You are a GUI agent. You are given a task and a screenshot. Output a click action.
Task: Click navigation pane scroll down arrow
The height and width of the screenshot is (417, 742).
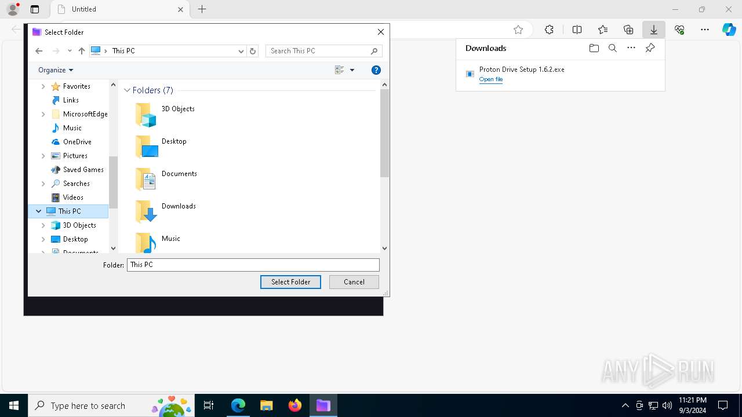click(x=113, y=248)
